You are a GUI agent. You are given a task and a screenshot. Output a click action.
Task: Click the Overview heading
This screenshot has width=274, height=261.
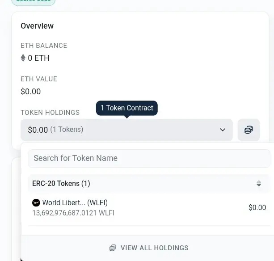tap(37, 26)
